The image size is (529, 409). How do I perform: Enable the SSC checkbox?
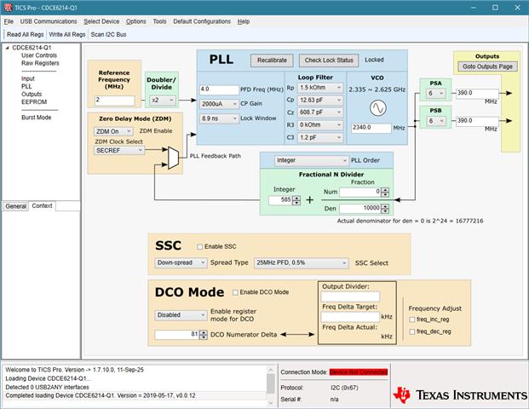pos(199,247)
